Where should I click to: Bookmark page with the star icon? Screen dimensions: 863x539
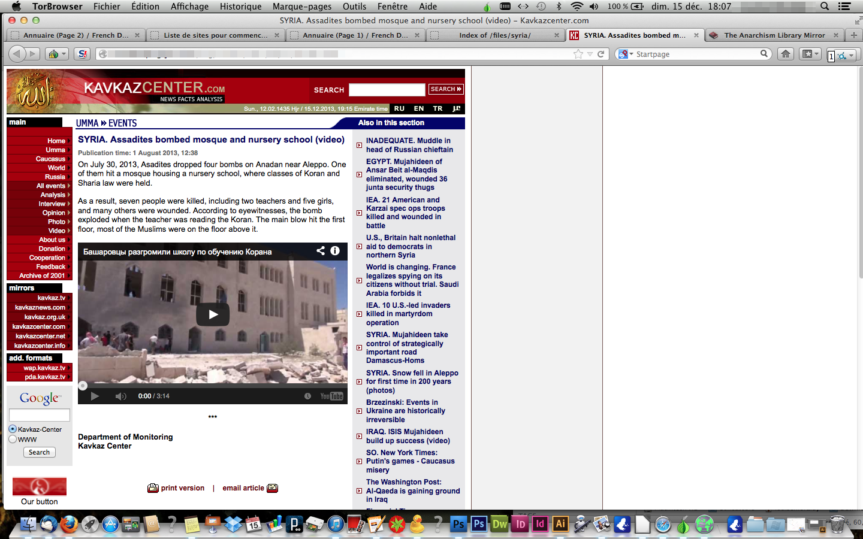pyautogui.click(x=578, y=54)
